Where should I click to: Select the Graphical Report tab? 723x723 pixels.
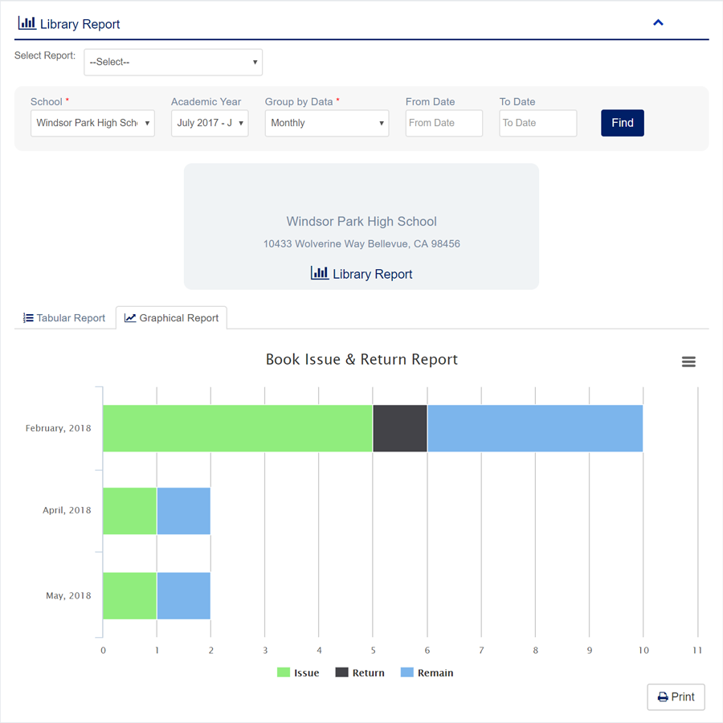click(172, 318)
